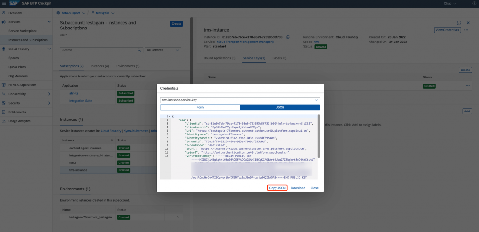
Task: Collapse the "uaa" fold arrow on line 2
Action: [169, 120]
